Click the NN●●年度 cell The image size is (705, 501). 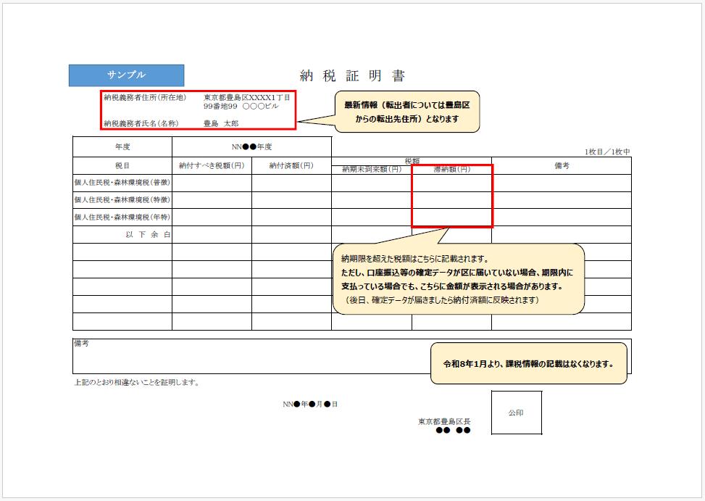(x=251, y=146)
